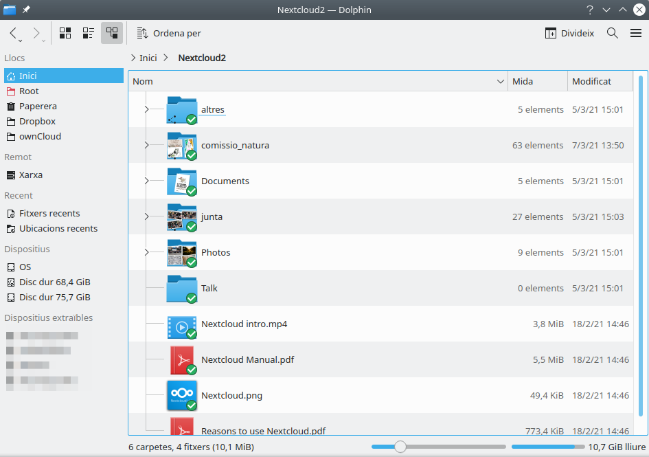Click the Nextcloud Manual.pdf file icon
Viewport: 649px width, 457px height.
click(x=182, y=360)
